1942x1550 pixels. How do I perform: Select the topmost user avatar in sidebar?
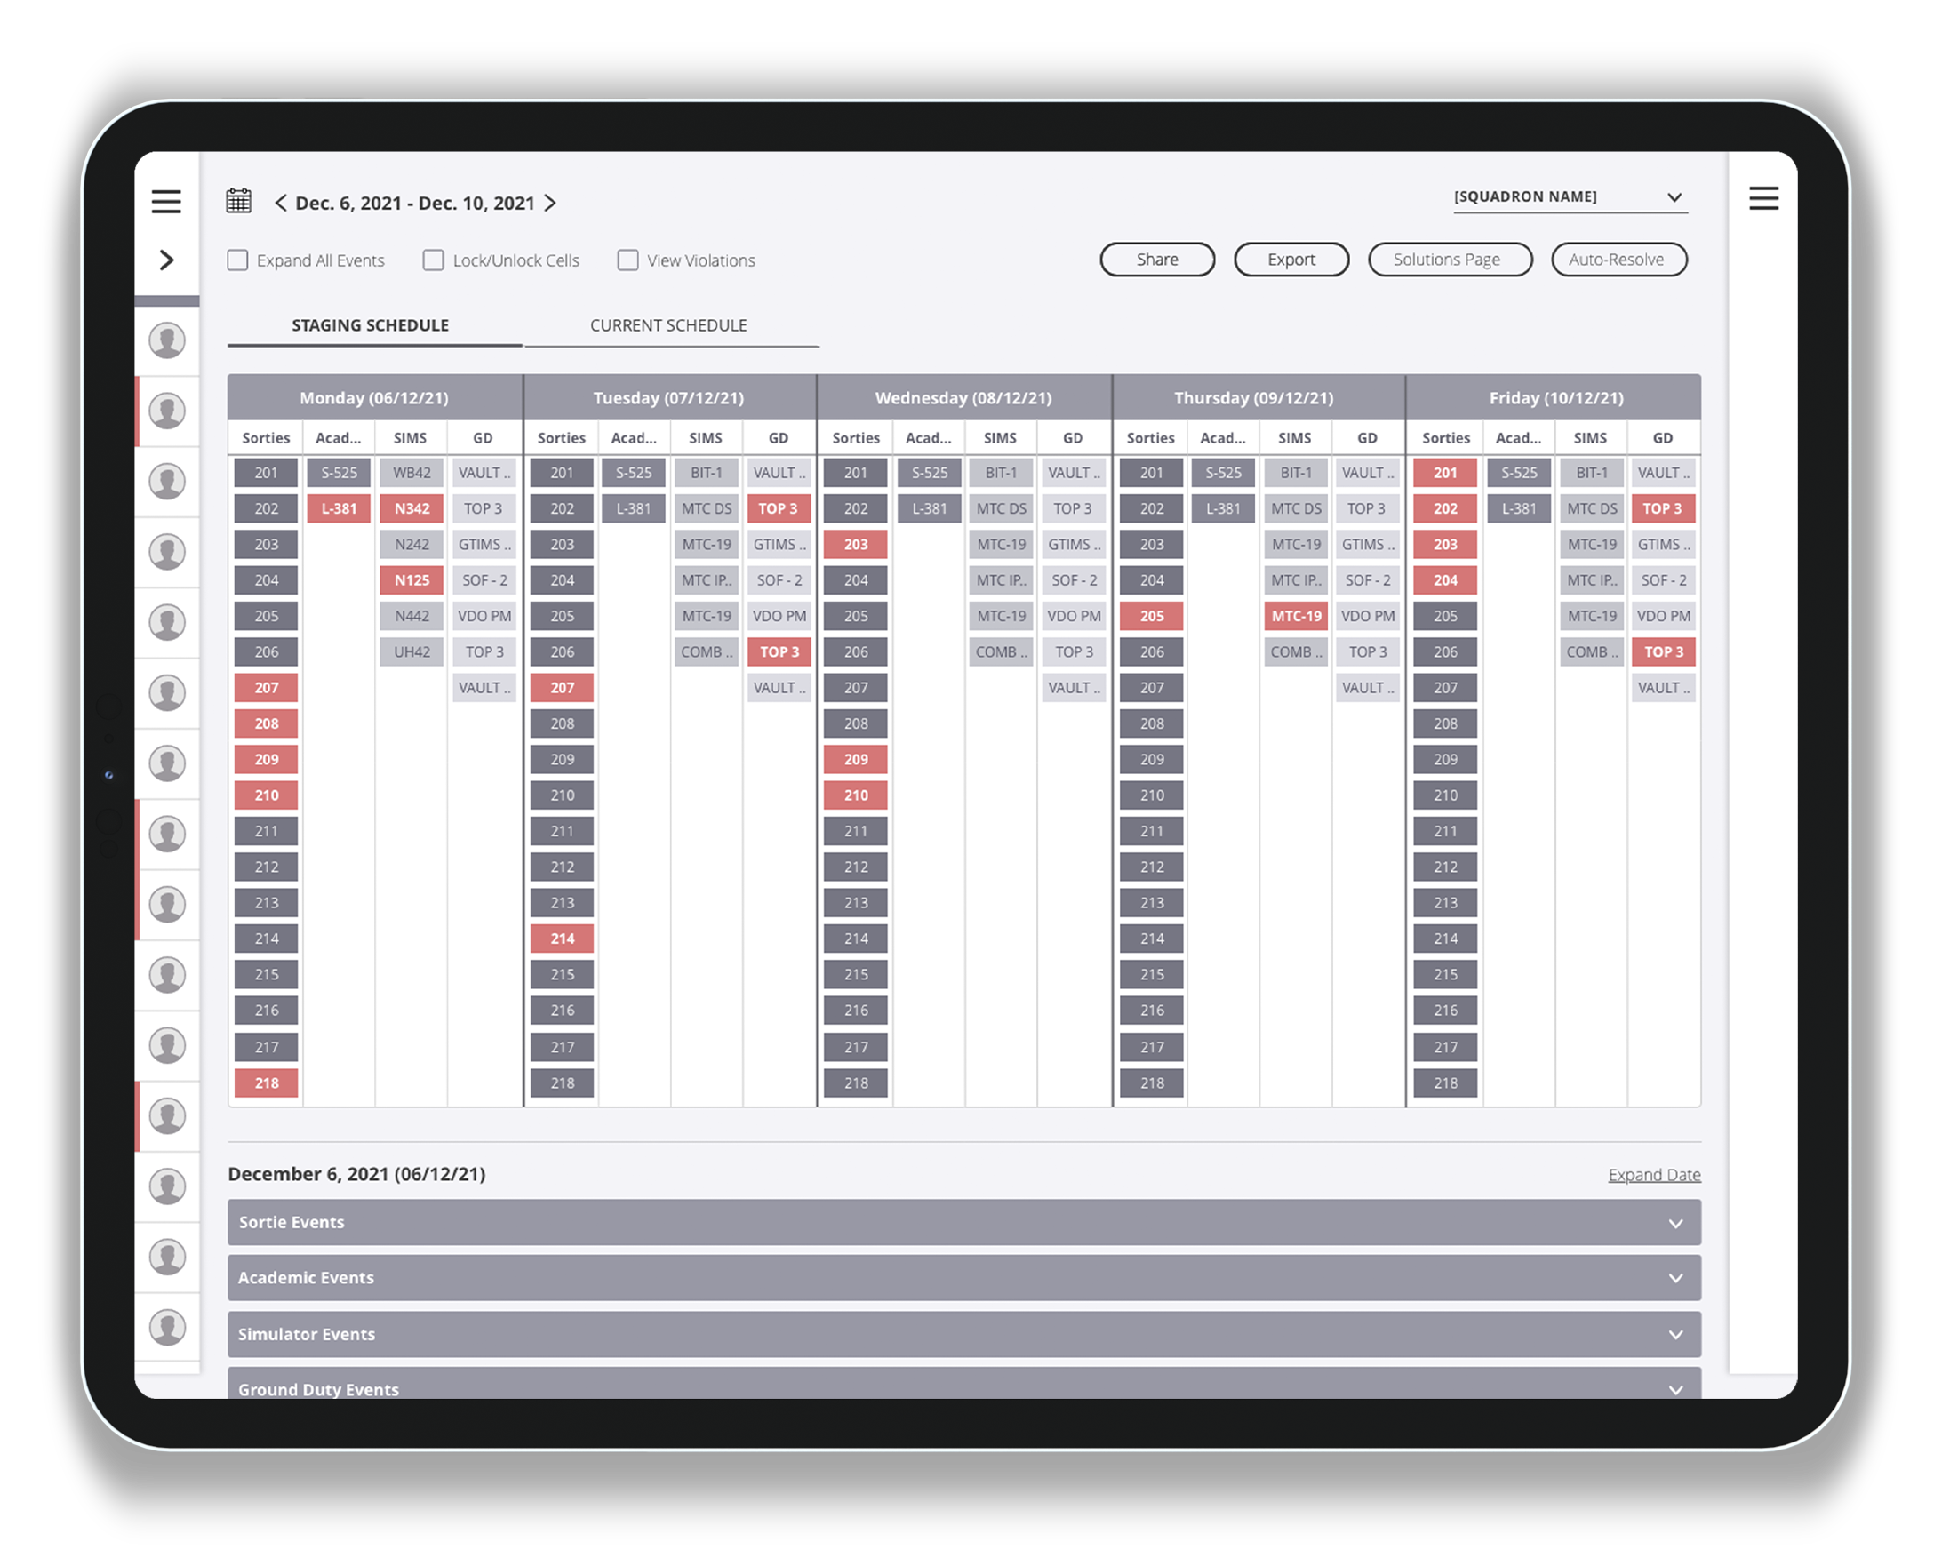[x=168, y=340]
